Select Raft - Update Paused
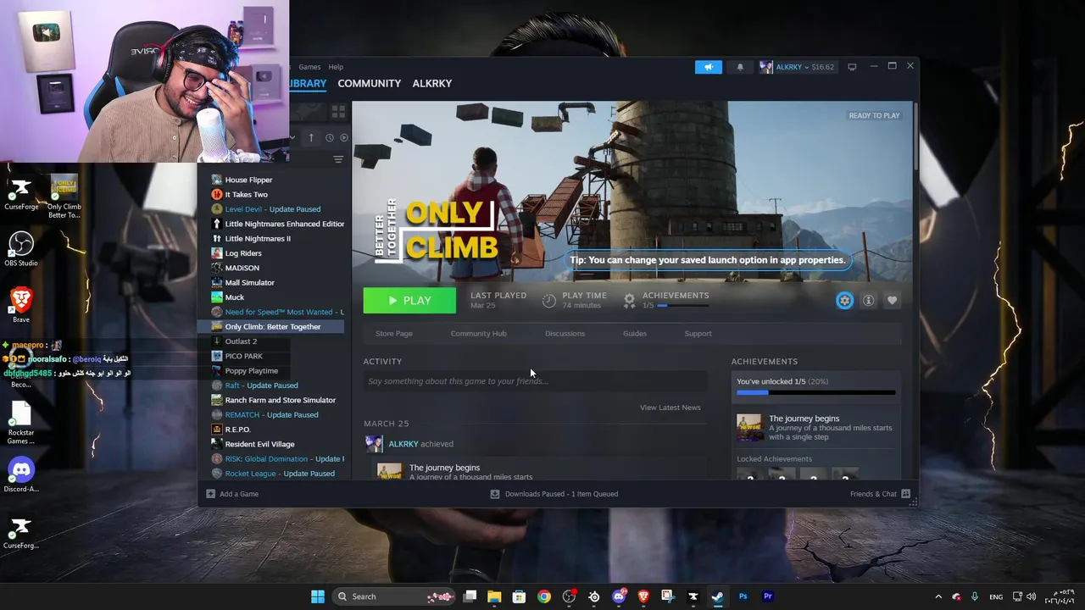This screenshot has height=610, width=1085. point(261,385)
